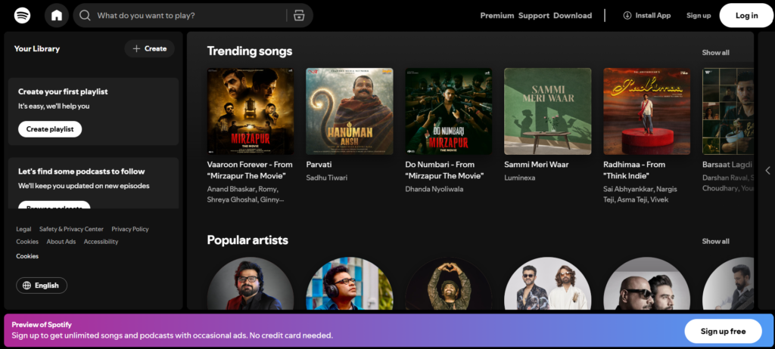Image resolution: width=775 pixels, height=349 pixels.
Task: Click the search magnifier icon
Action: [85, 15]
